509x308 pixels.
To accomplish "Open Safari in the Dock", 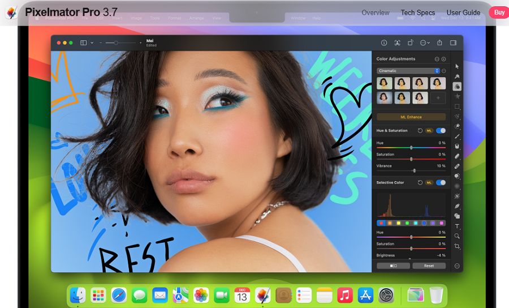I will pos(119,296).
